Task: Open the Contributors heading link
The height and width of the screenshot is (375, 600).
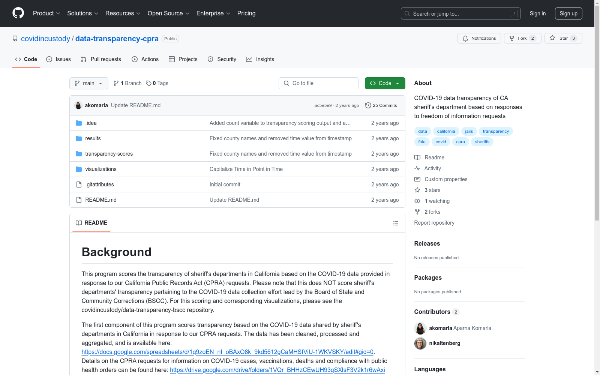Action: pyautogui.click(x=436, y=312)
